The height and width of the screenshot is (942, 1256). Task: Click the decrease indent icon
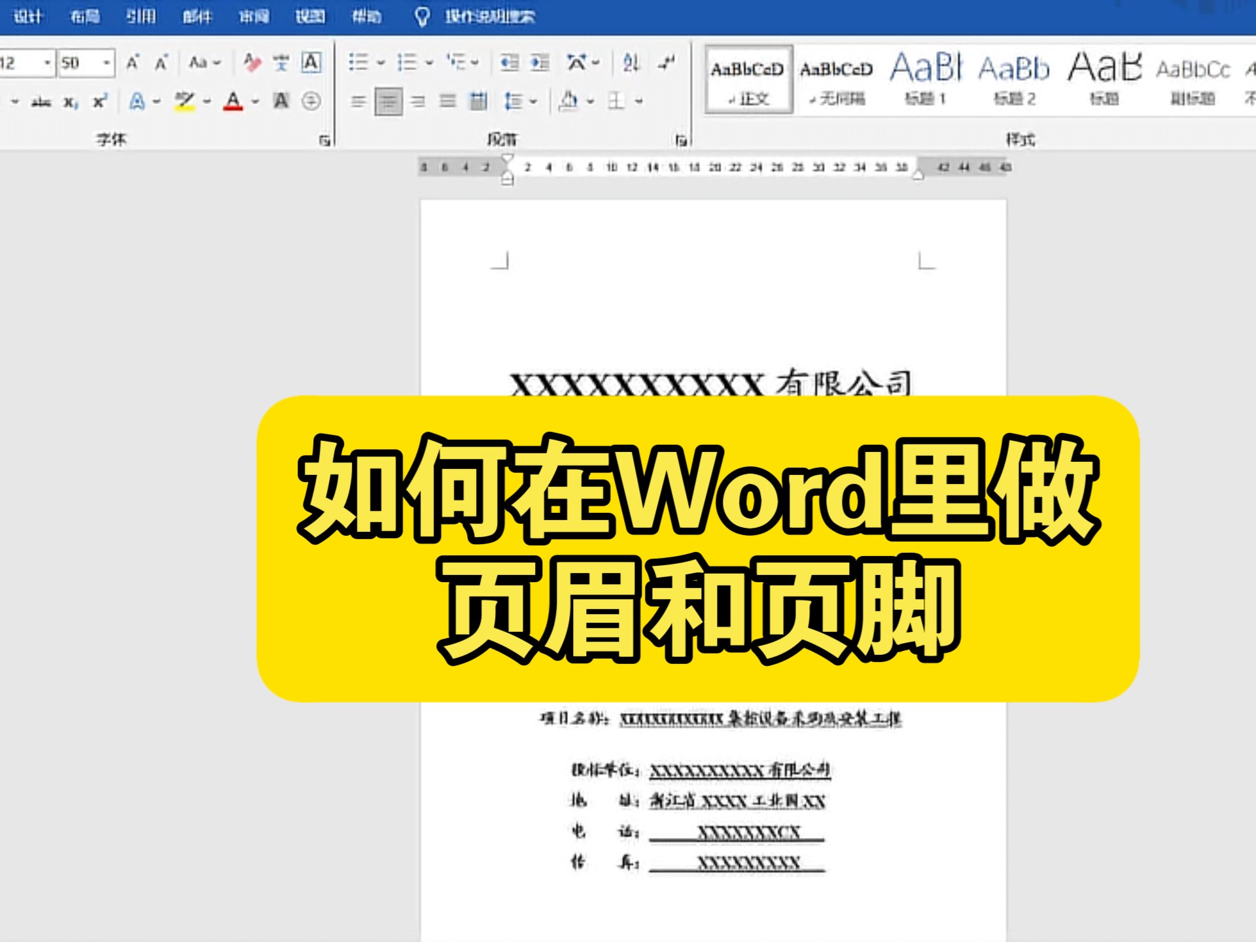click(509, 63)
